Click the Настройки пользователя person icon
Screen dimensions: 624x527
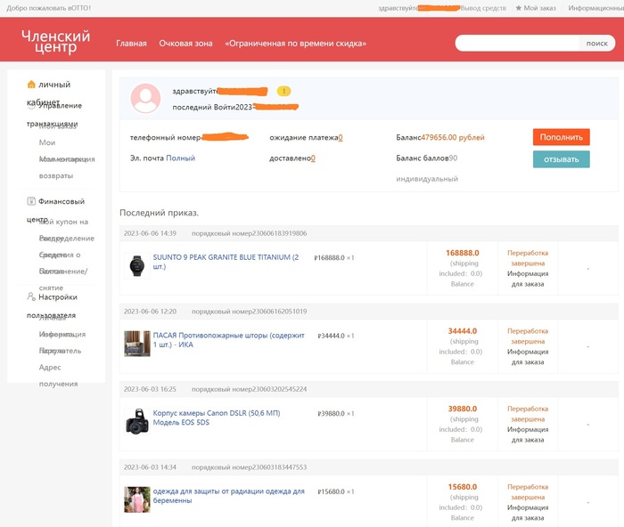point(31,296)
